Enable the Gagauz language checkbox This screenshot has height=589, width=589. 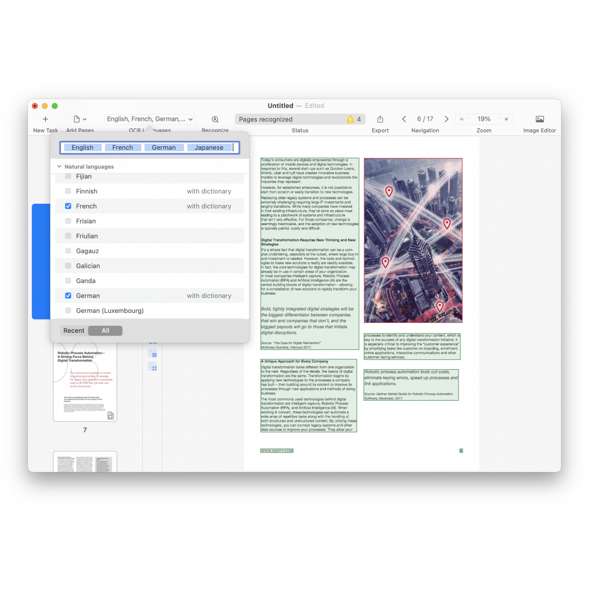[68, 250]
